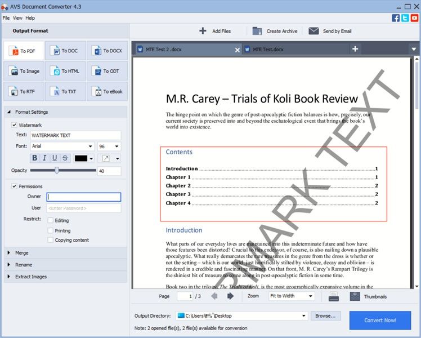The width and height of the screenshot is (421, 338).
Task: Open the View menu
Action: click(x=17, y=18)
